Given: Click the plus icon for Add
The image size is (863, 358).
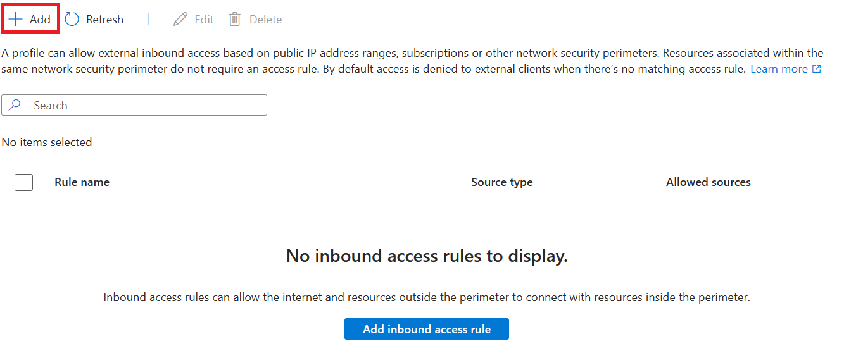Looking at the screenshot, I should pyautogui.click(x=15, y=20).
